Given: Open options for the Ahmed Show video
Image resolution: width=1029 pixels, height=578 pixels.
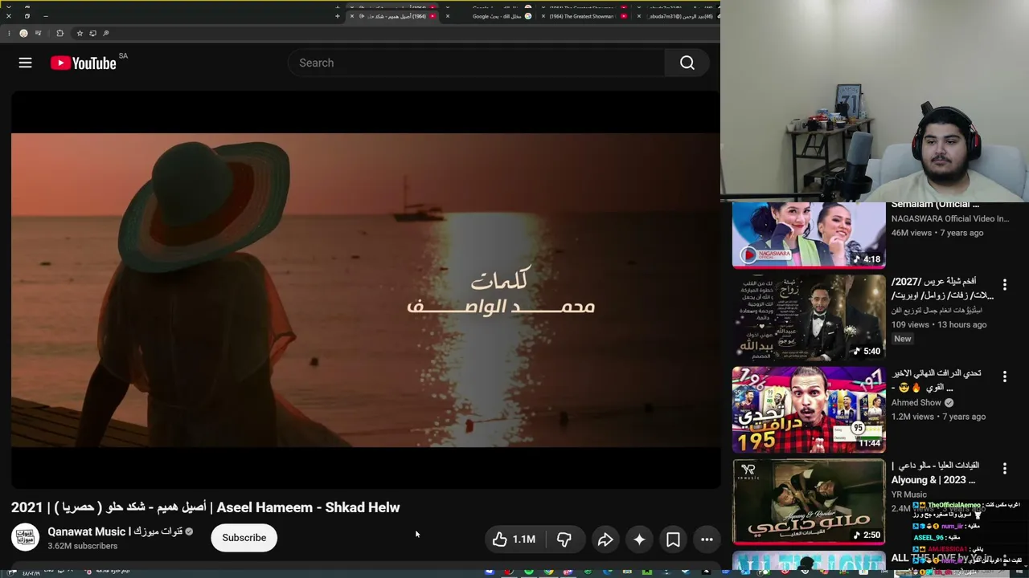Looking at the screenshot, I should tap(1004, 377).
